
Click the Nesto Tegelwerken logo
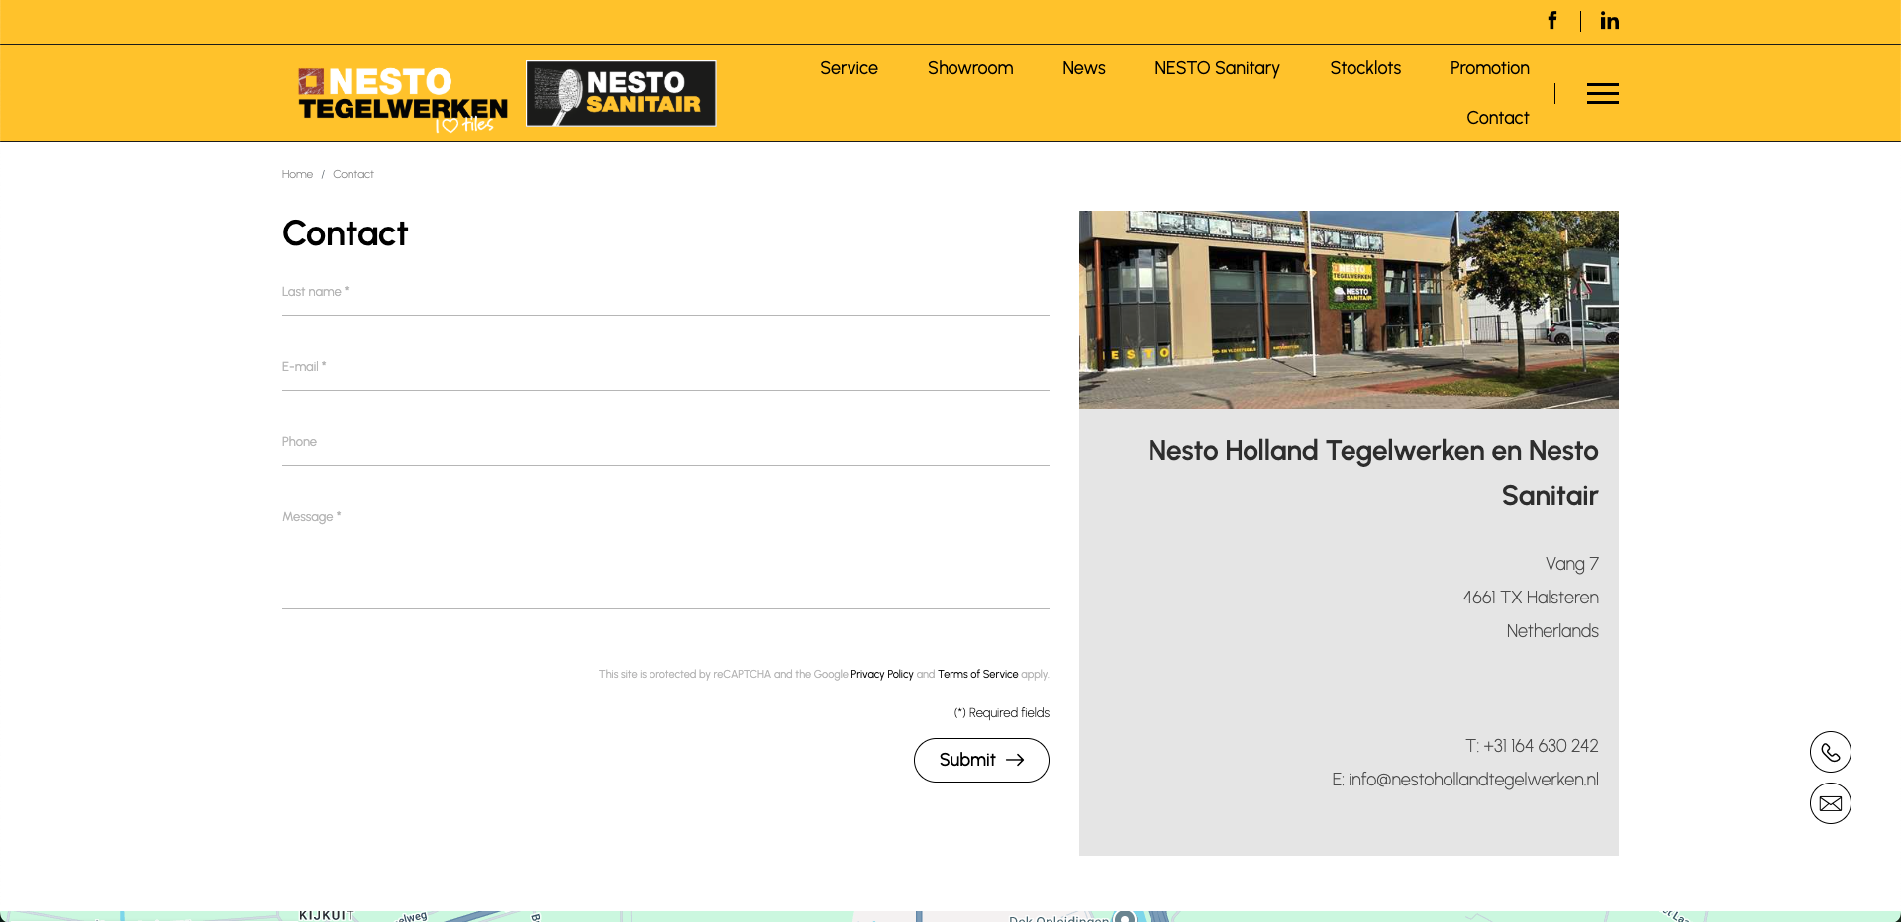tap(403, 97)
